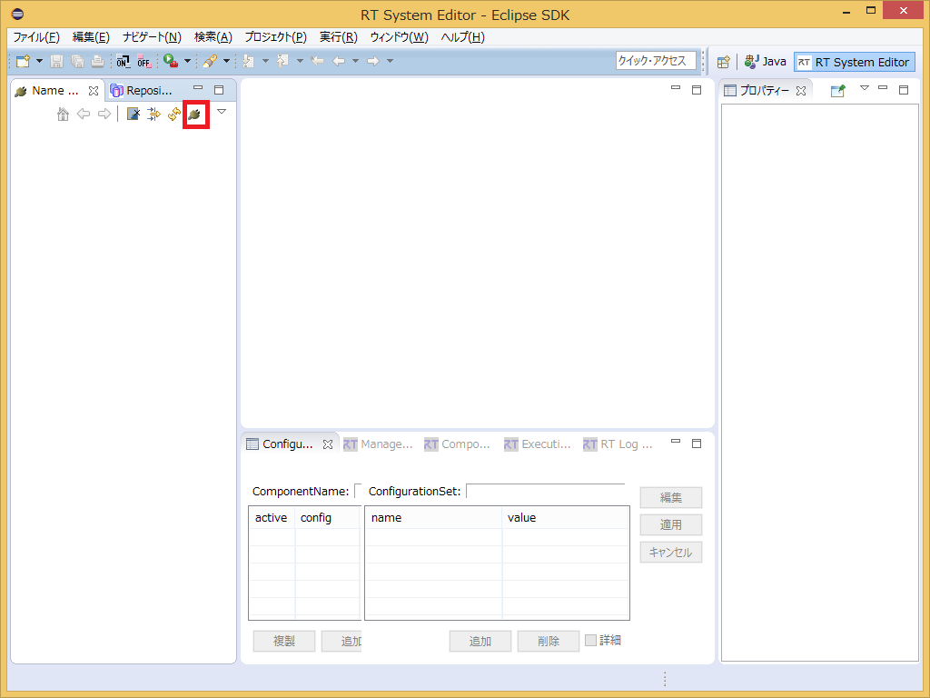The width and height of the screenshot is (930, 698).
Task: Open the Next Annotation dropdown arrow
Action: tap(265, 61)
